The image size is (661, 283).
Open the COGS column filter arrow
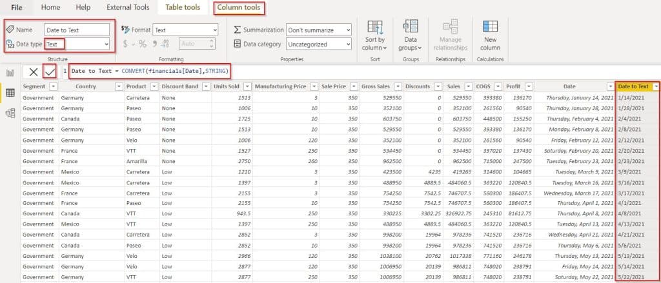coord(498,86)
